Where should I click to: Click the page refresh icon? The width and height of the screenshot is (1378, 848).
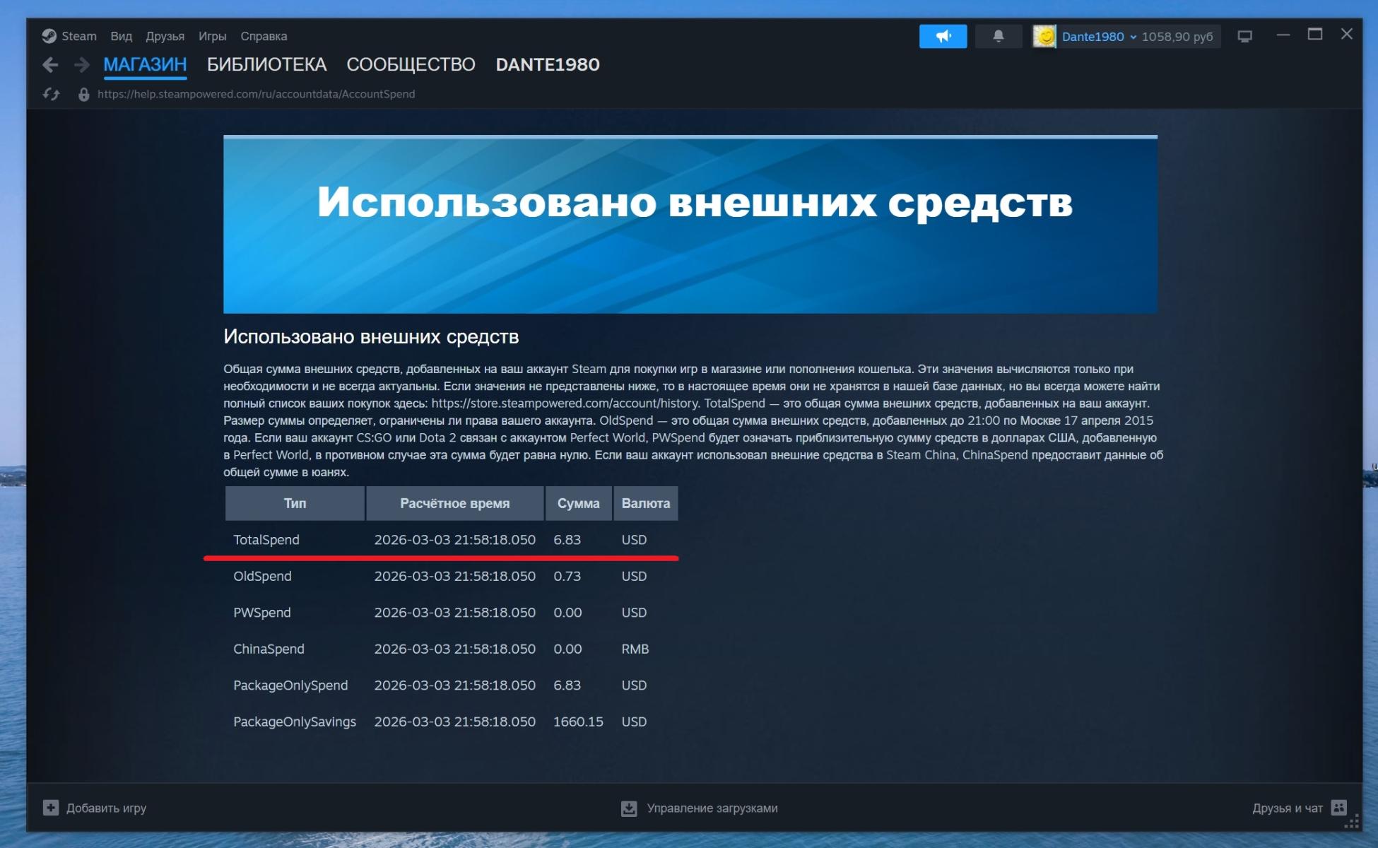(x=51, y=94)
